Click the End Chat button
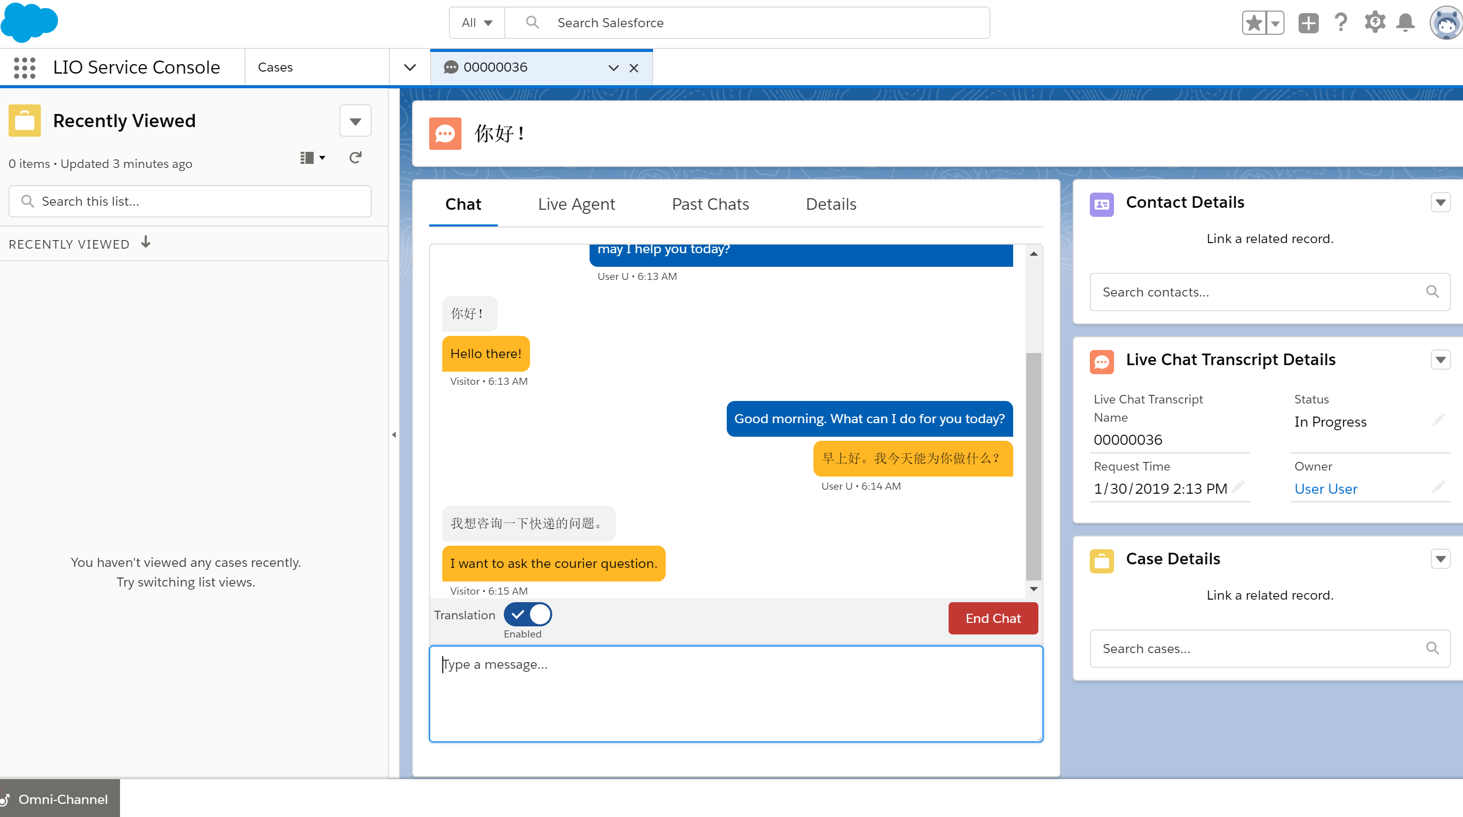 tap(993, 618)
